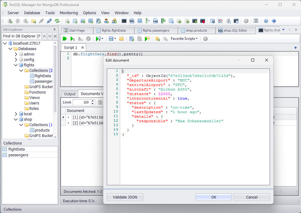Click Cancel in Edit document dialog

click(x=252, y=197)
